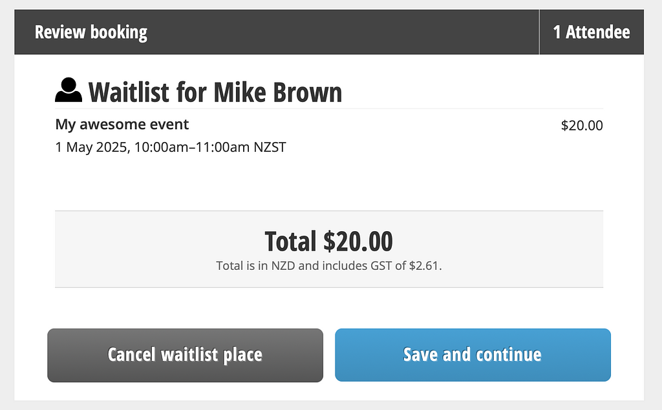The width and height of the screenshot is (662, 410).
Task: Click the $2.61 GST amount
Action: (425, 266)
